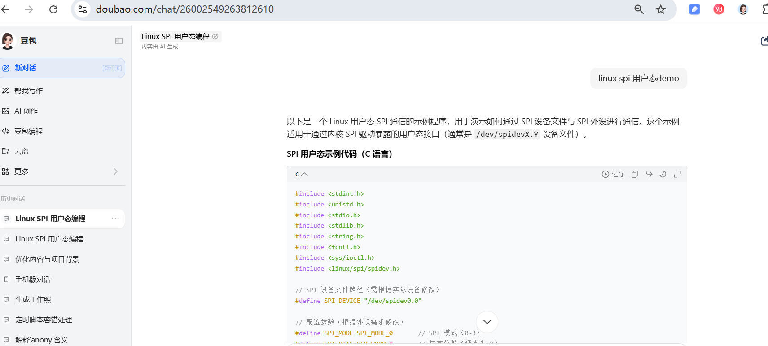Run the C code snippet
The image size is (768, 346).
(x=613, y=174)
